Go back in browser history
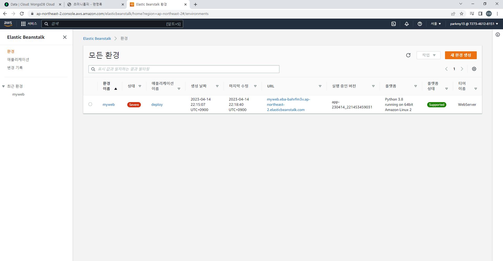The width and height of the screenshot is (503, 261). tap(5, 14)
